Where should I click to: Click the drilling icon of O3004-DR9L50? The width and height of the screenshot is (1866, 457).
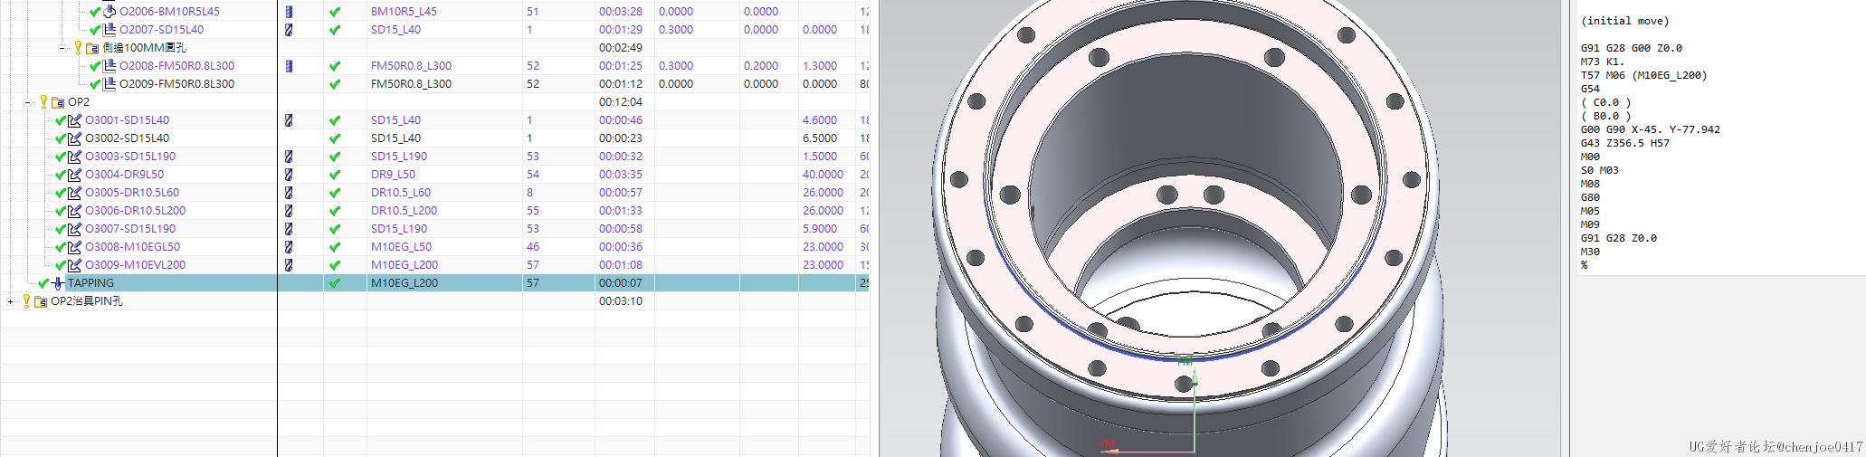coord(75,175)
